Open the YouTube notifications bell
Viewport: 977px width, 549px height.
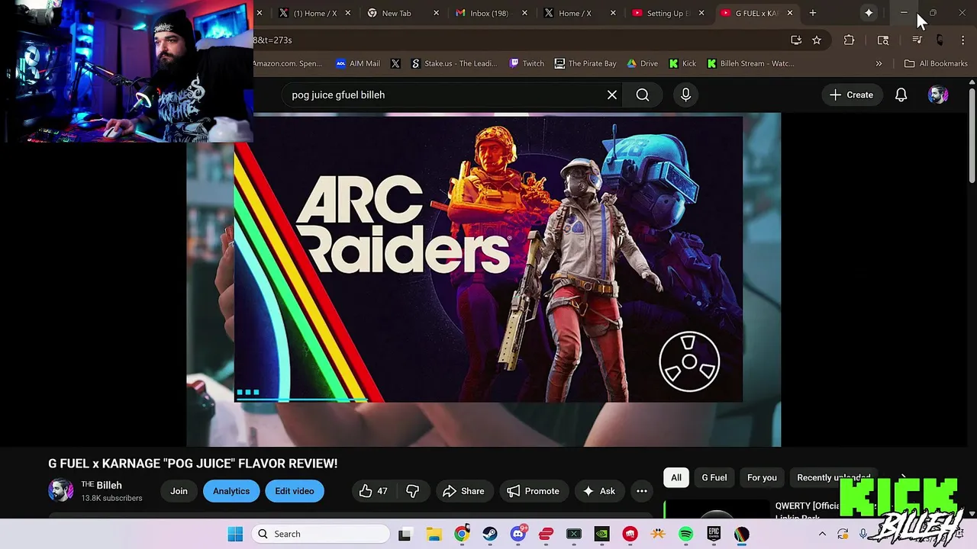click(901, 95)
